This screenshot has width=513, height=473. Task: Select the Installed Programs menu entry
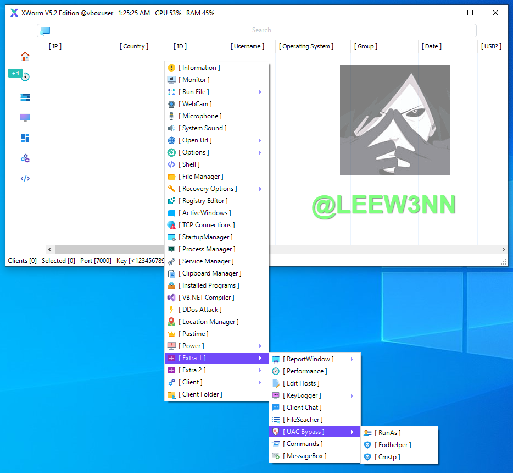pos(209,285)
